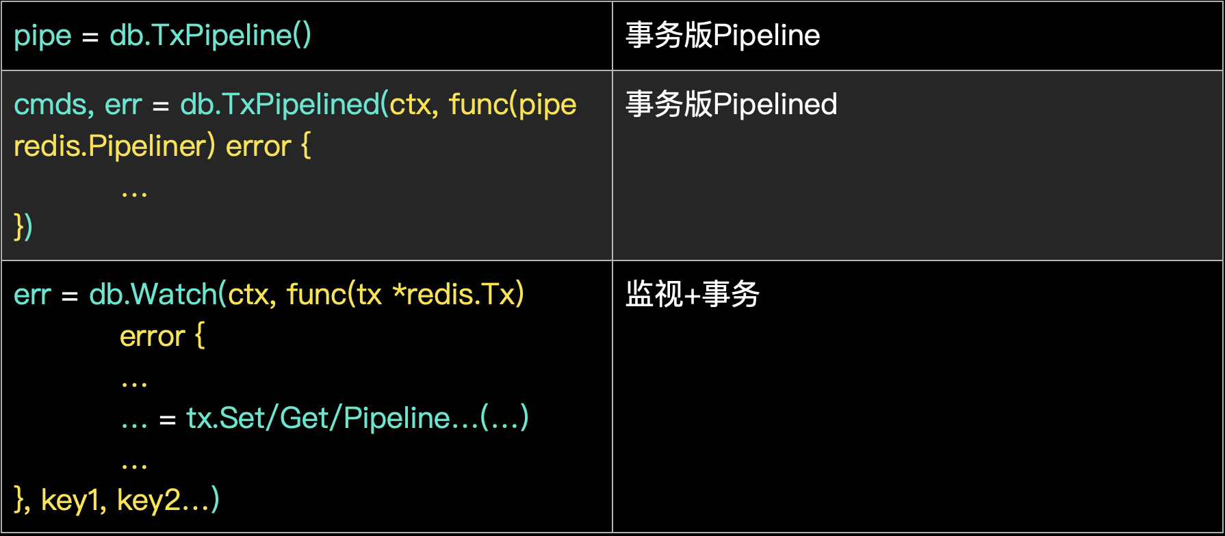Click the db.TxPipelined function name
This screenshot has width=1225, height=536.
pos(279,105)
